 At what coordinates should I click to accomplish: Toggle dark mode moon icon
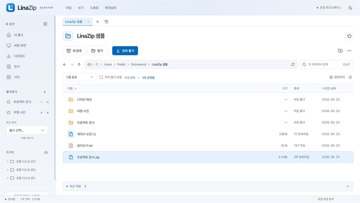coord(350,8)
